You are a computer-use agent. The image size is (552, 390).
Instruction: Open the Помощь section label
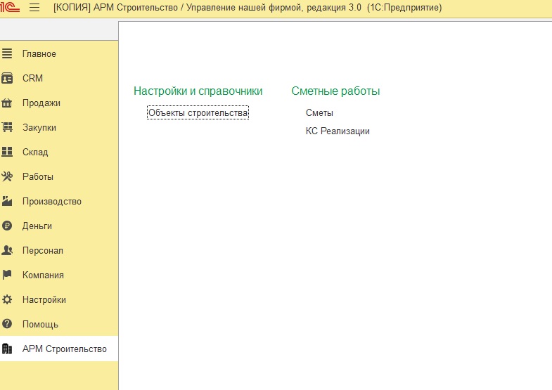point(40,324)
